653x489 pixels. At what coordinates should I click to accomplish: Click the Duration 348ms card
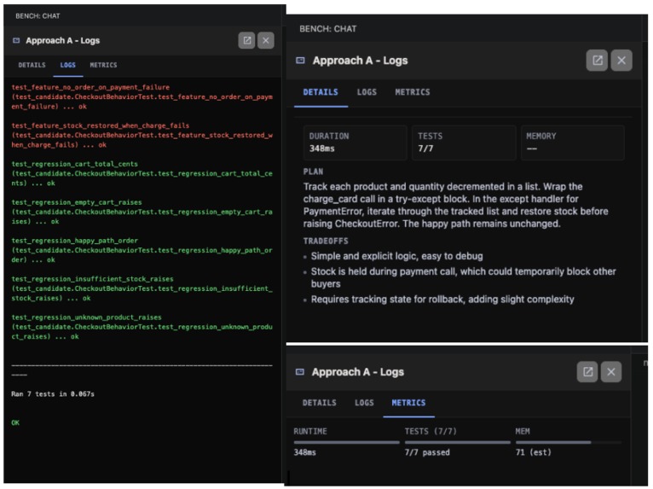[x=355, y=143]
